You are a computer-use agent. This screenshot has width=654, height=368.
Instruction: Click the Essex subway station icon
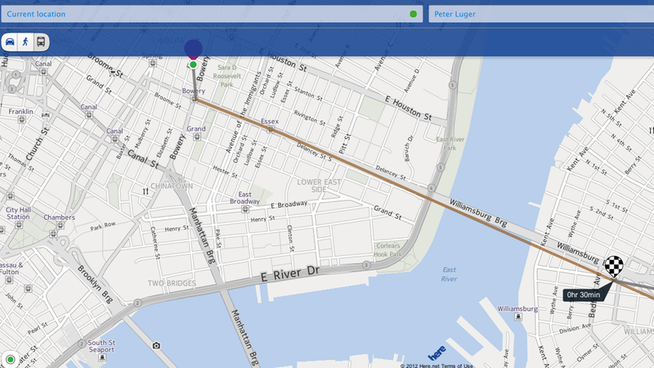[271, 130]
